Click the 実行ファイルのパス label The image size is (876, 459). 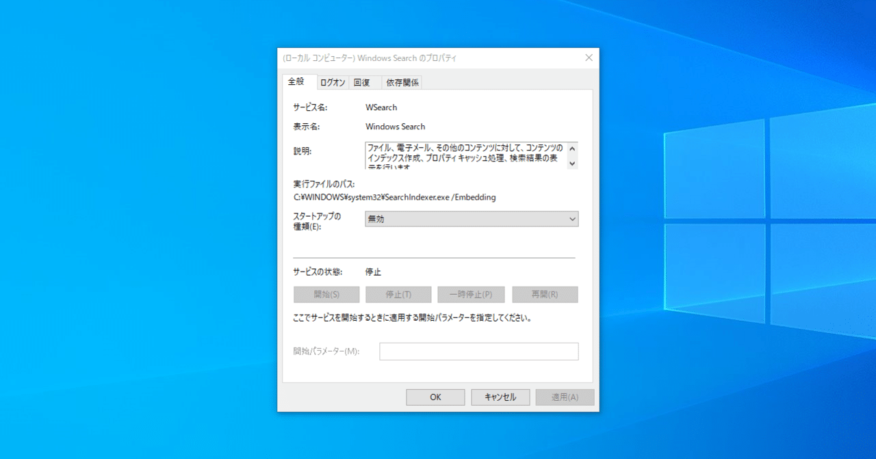click(x=324, y=184)
